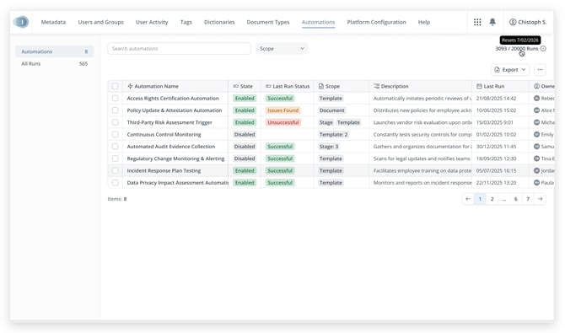The width and height of the screenshot is (565, 333).
Task: Click the Template: 2 scope tag
Action: [x=333, y=134]
